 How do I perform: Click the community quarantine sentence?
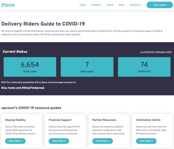(x=39, y=82)
